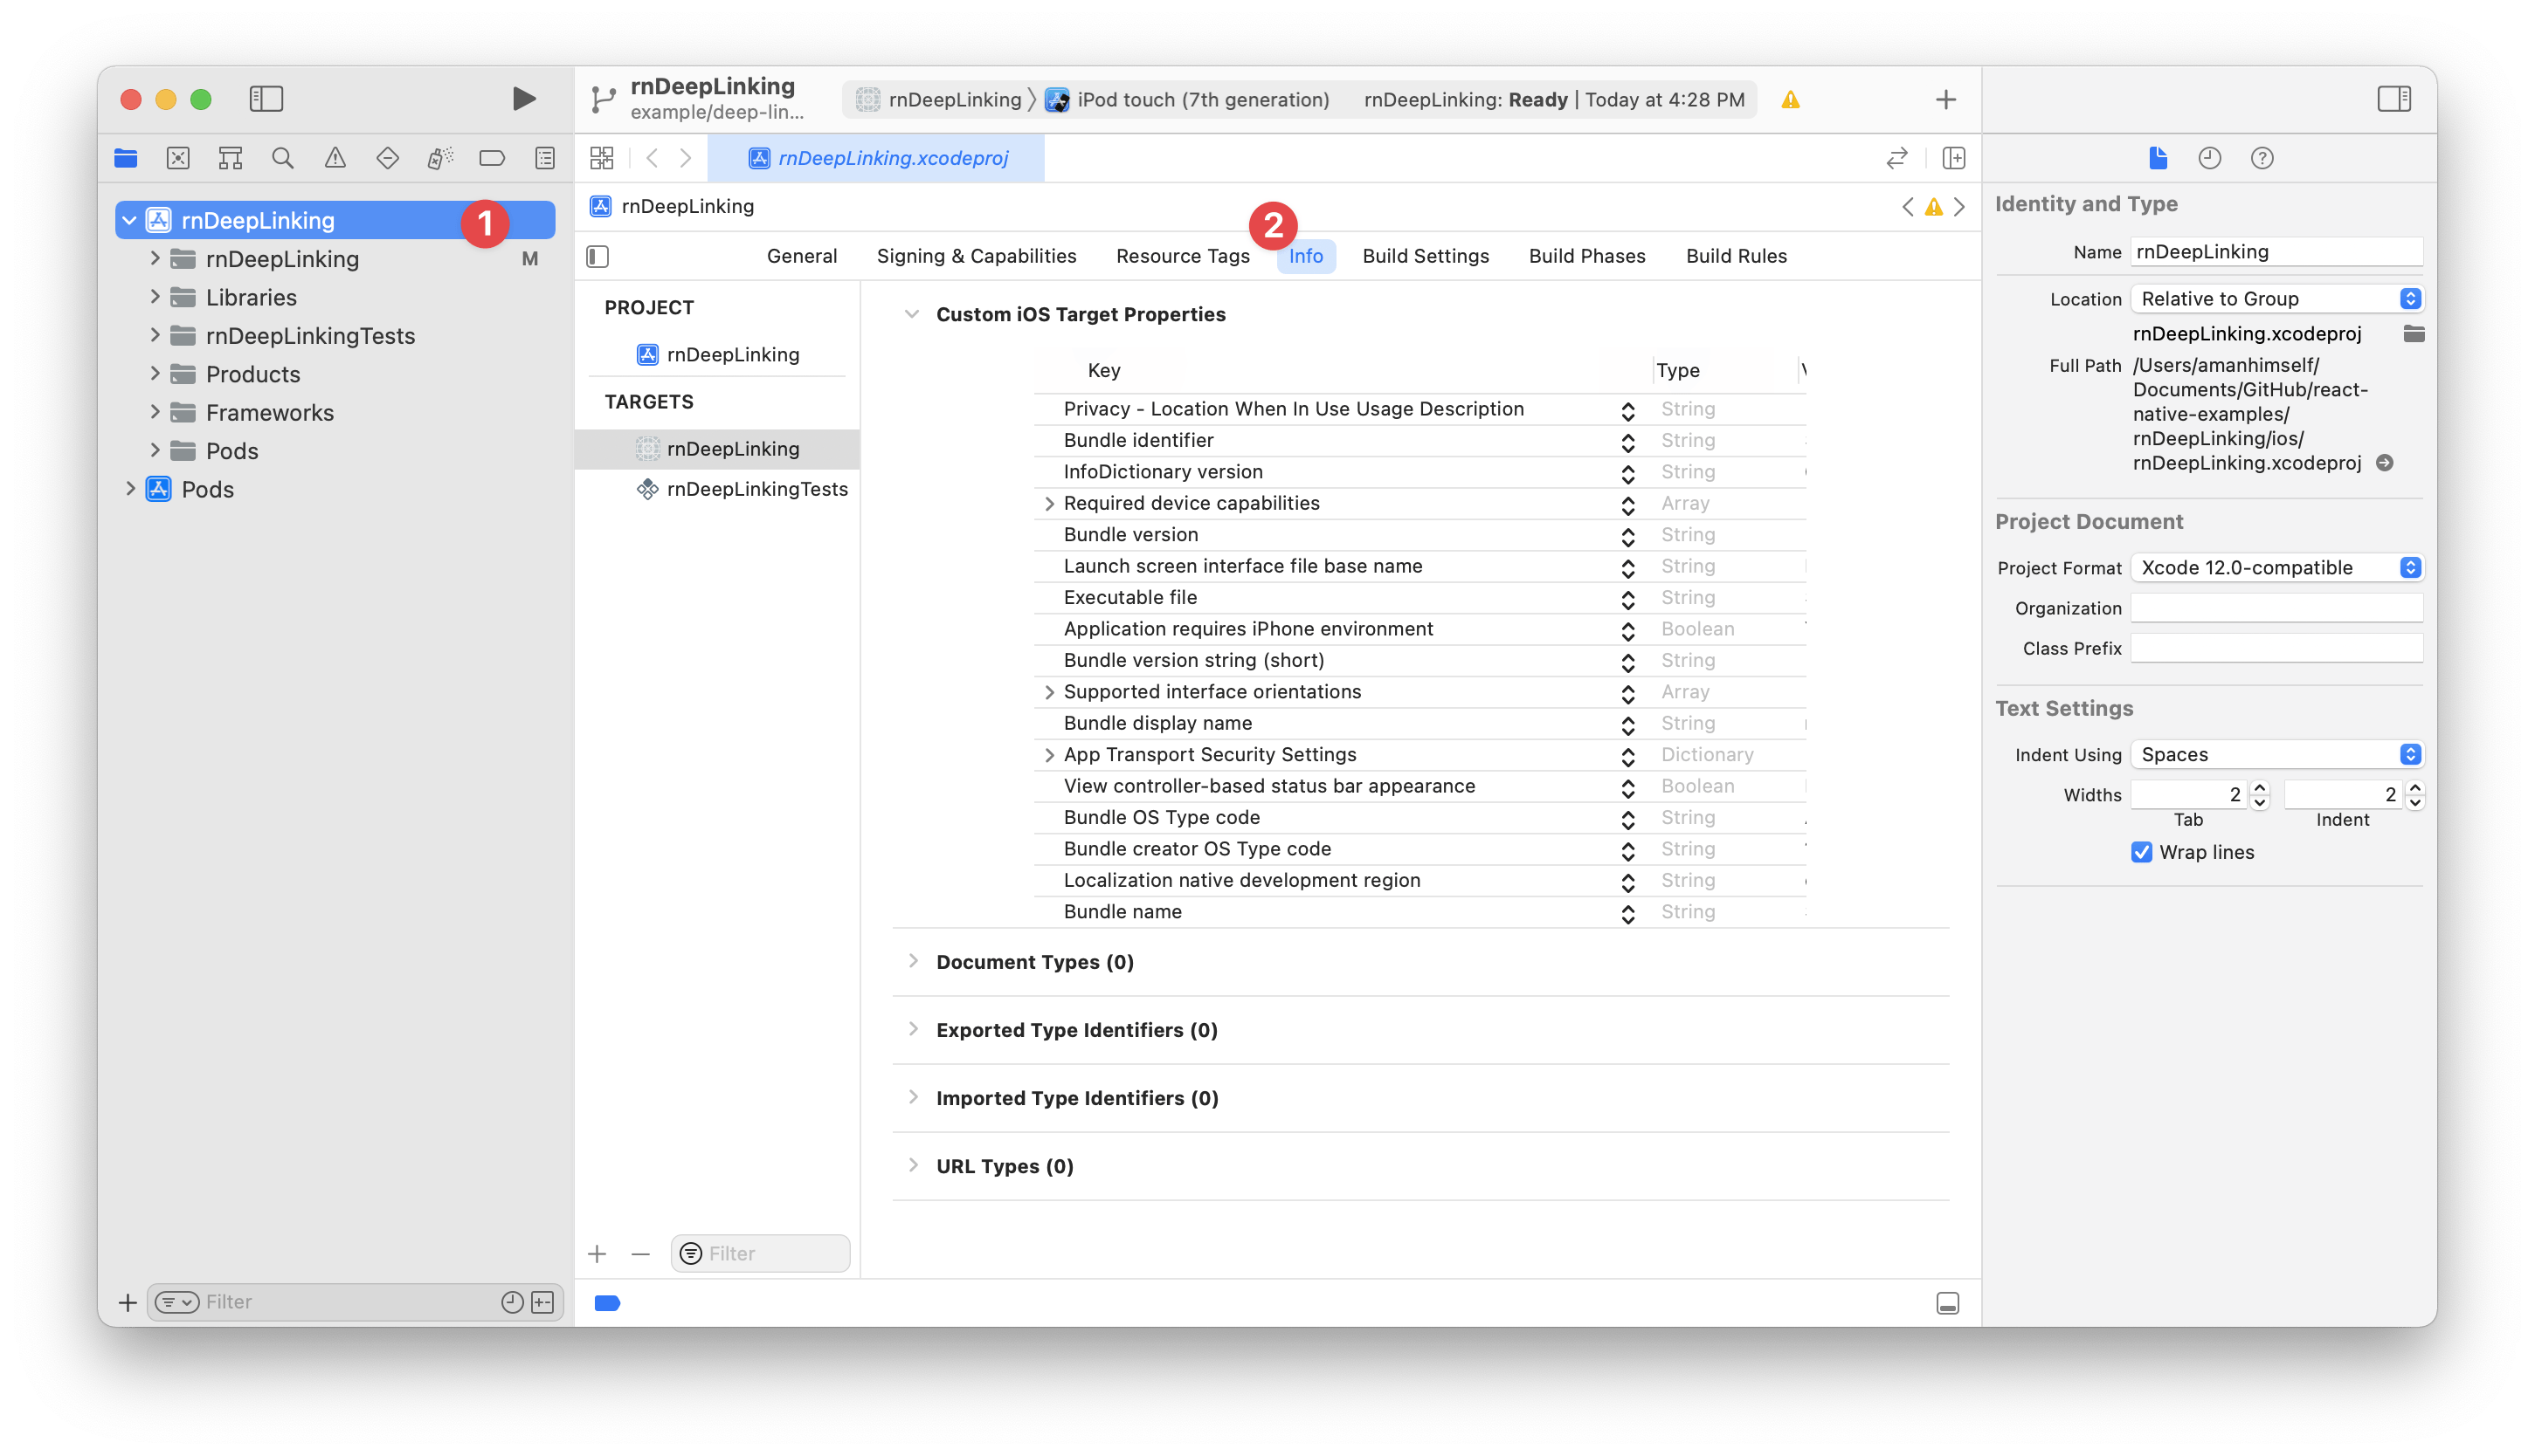Switch to the Build Rules tab

1736,256
